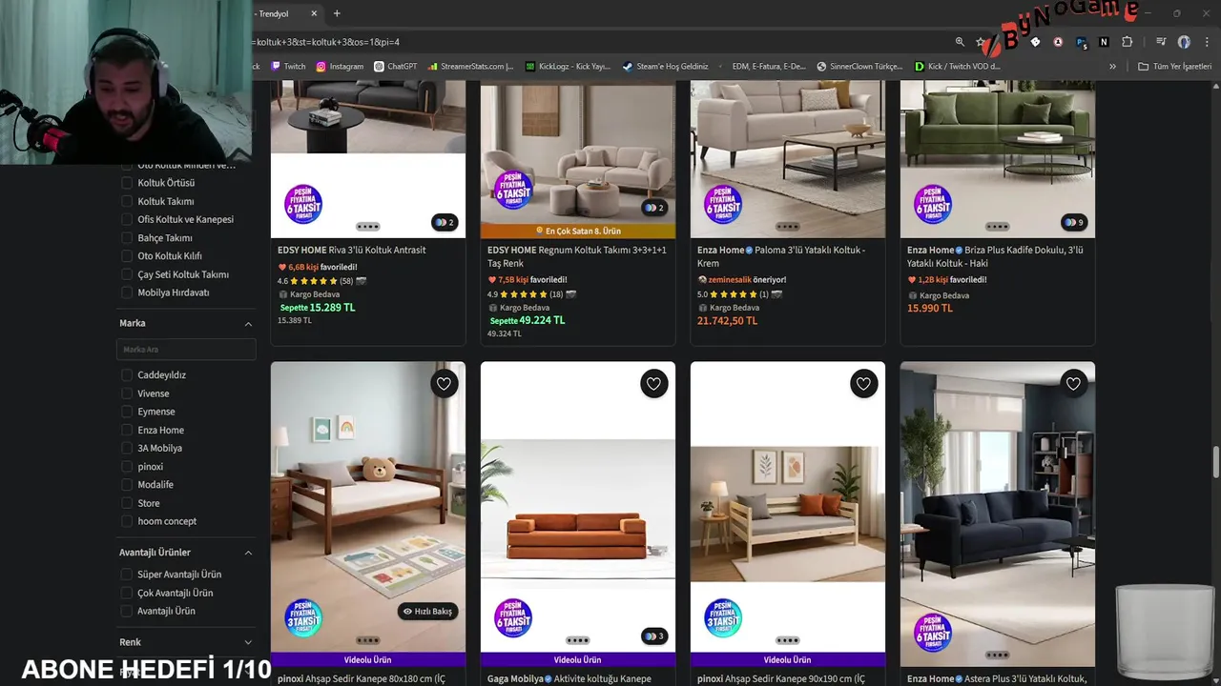This screenshot has width=1221, height=686.
Task: Tick the 3A Mobilya brand checkbox
Action: coord(127,449)
